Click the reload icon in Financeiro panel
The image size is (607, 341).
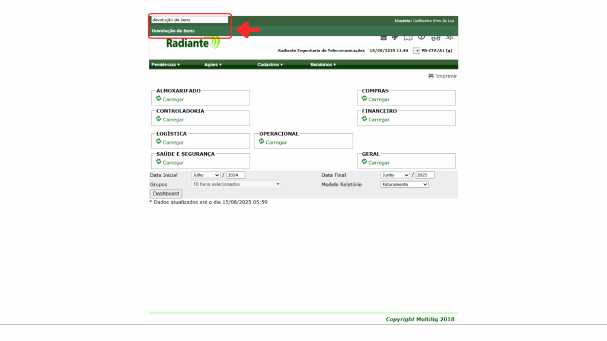click(x=365, y=119)
